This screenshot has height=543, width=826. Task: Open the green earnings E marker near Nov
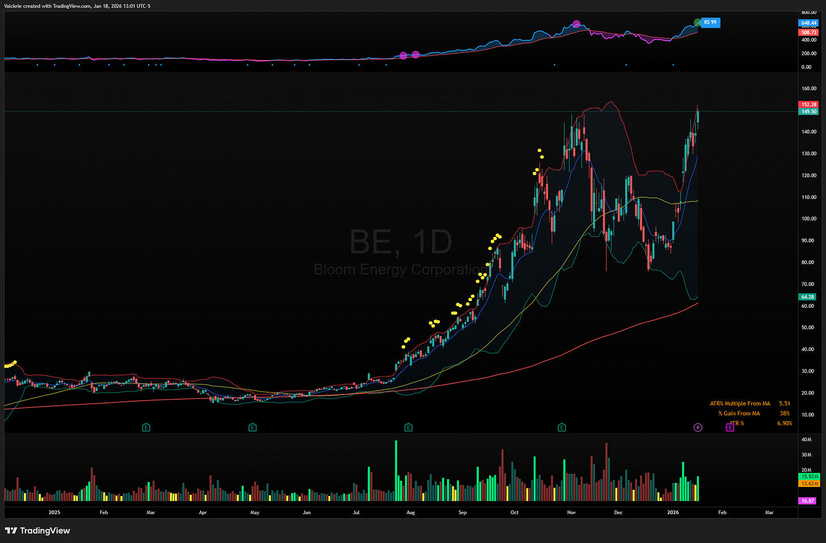(562, 427)
